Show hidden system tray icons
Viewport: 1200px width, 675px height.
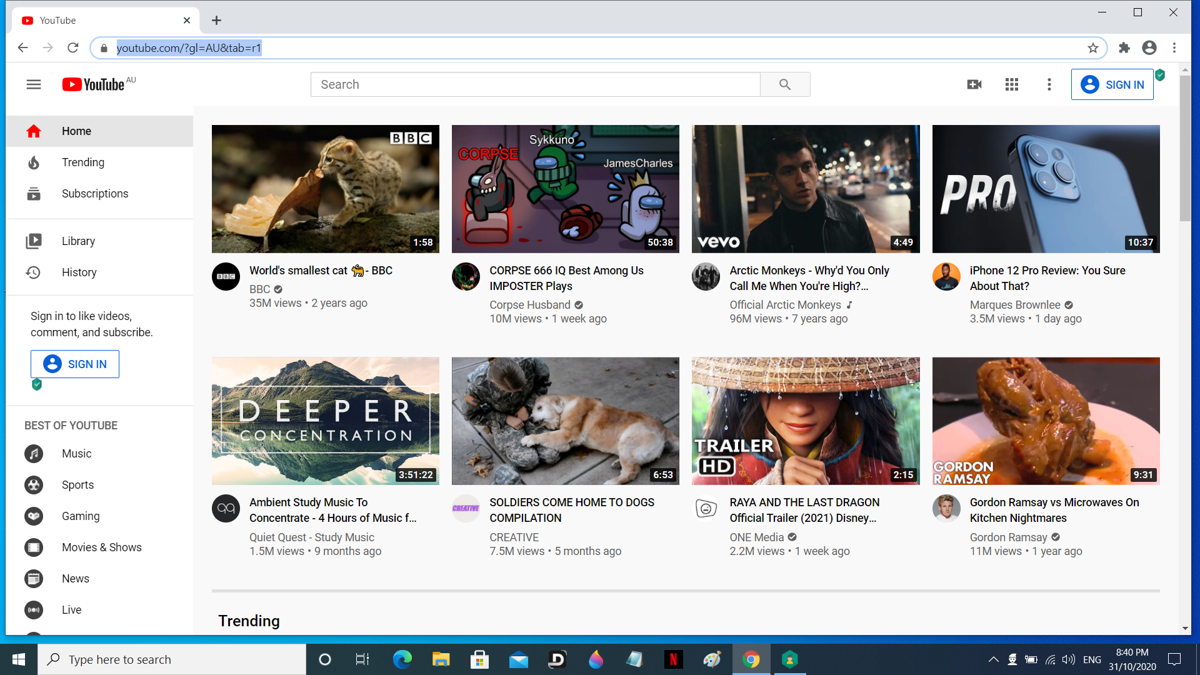click(992, 659)
